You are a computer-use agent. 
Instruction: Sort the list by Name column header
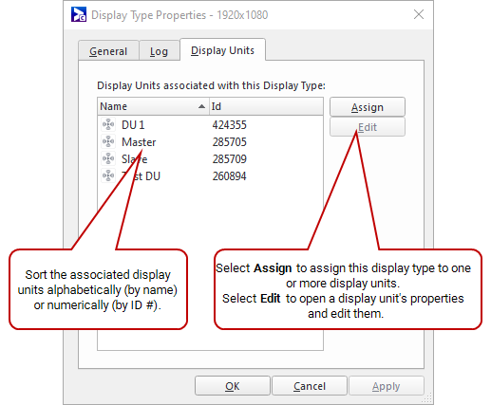click(153, 106)
